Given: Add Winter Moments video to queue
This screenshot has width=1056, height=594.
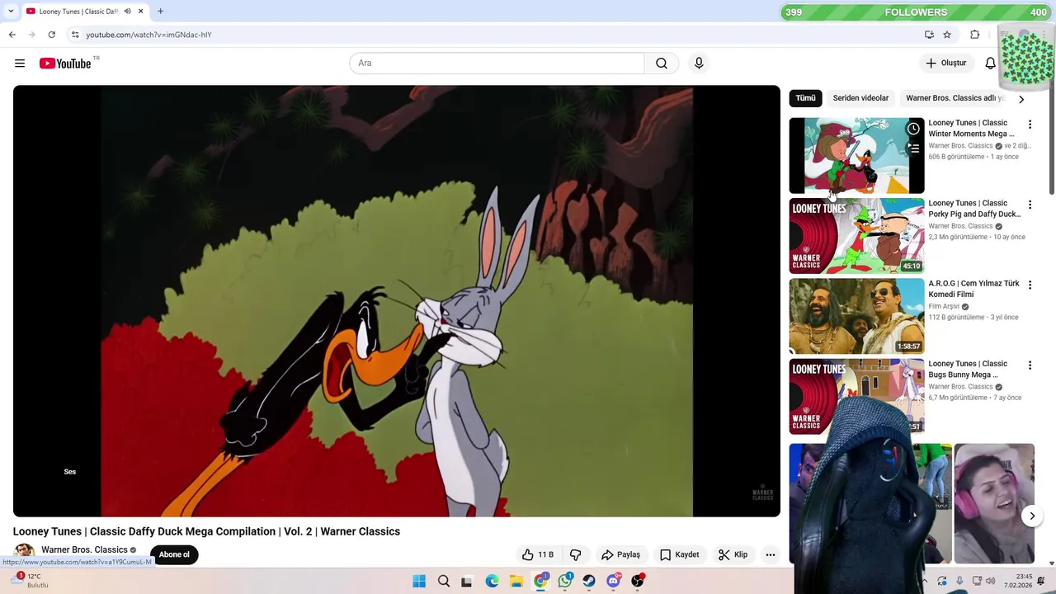Looking at the screenshot, I should tap(913, 148).
